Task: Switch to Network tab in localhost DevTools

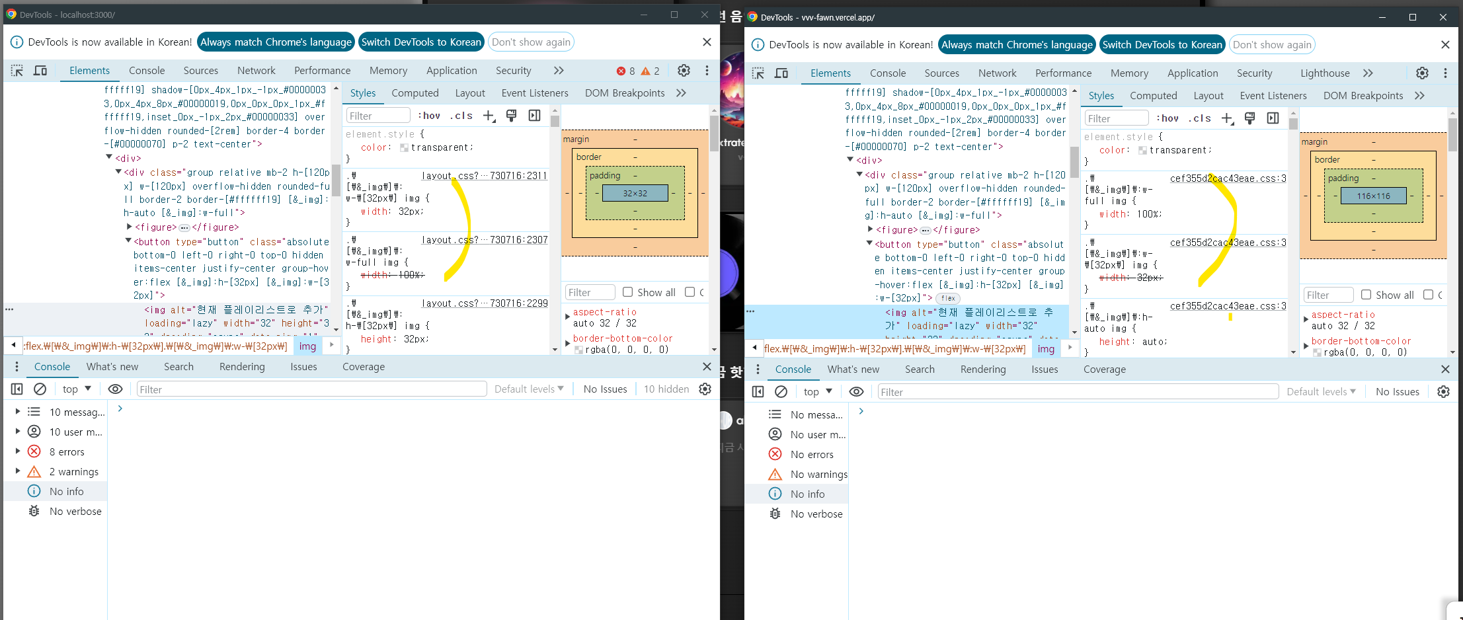Action: pyautogui.click(x=257, y=71)
